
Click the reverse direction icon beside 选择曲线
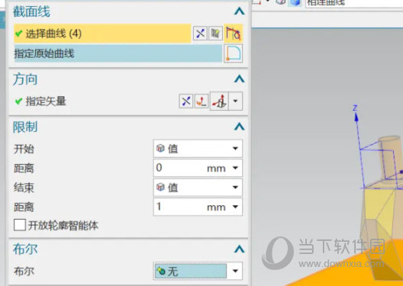pos(200,34)
